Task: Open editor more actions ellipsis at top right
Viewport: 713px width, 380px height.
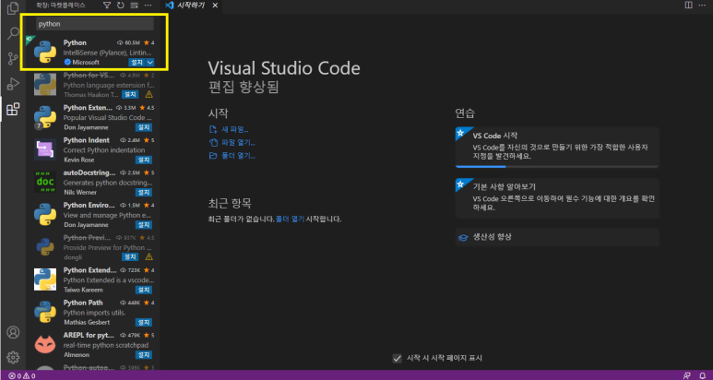Action: [x=702, y=5]
